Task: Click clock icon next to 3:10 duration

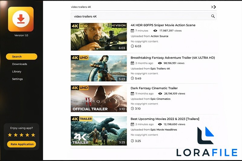Action: point(132,108)
